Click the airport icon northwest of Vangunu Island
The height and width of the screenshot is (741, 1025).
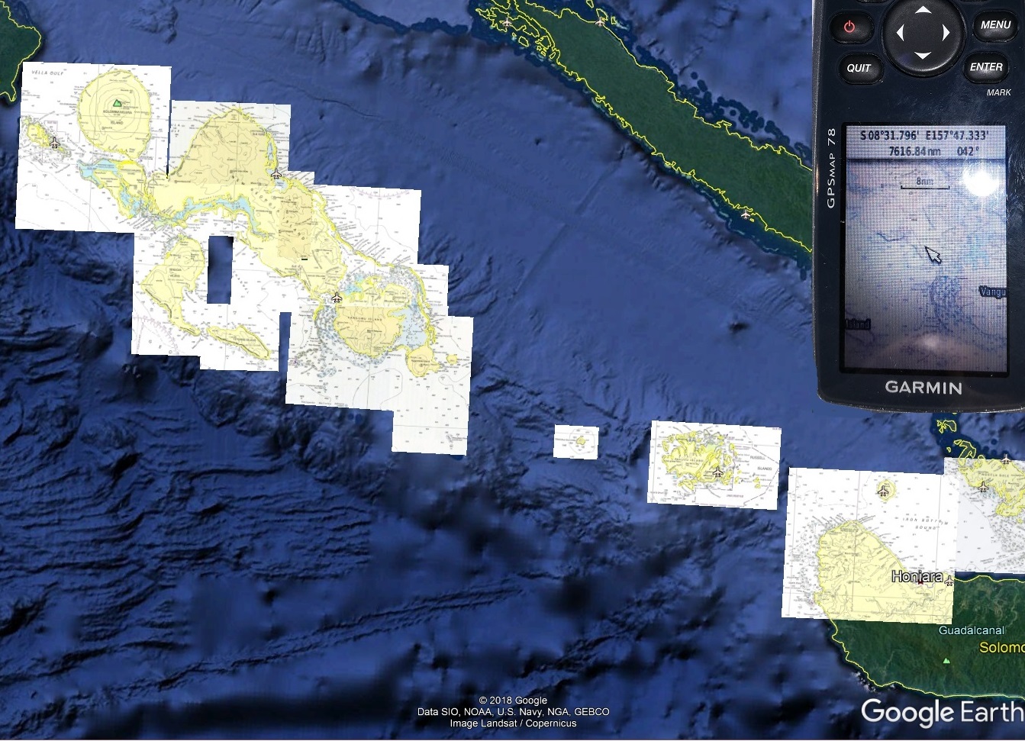coord(337,297)
